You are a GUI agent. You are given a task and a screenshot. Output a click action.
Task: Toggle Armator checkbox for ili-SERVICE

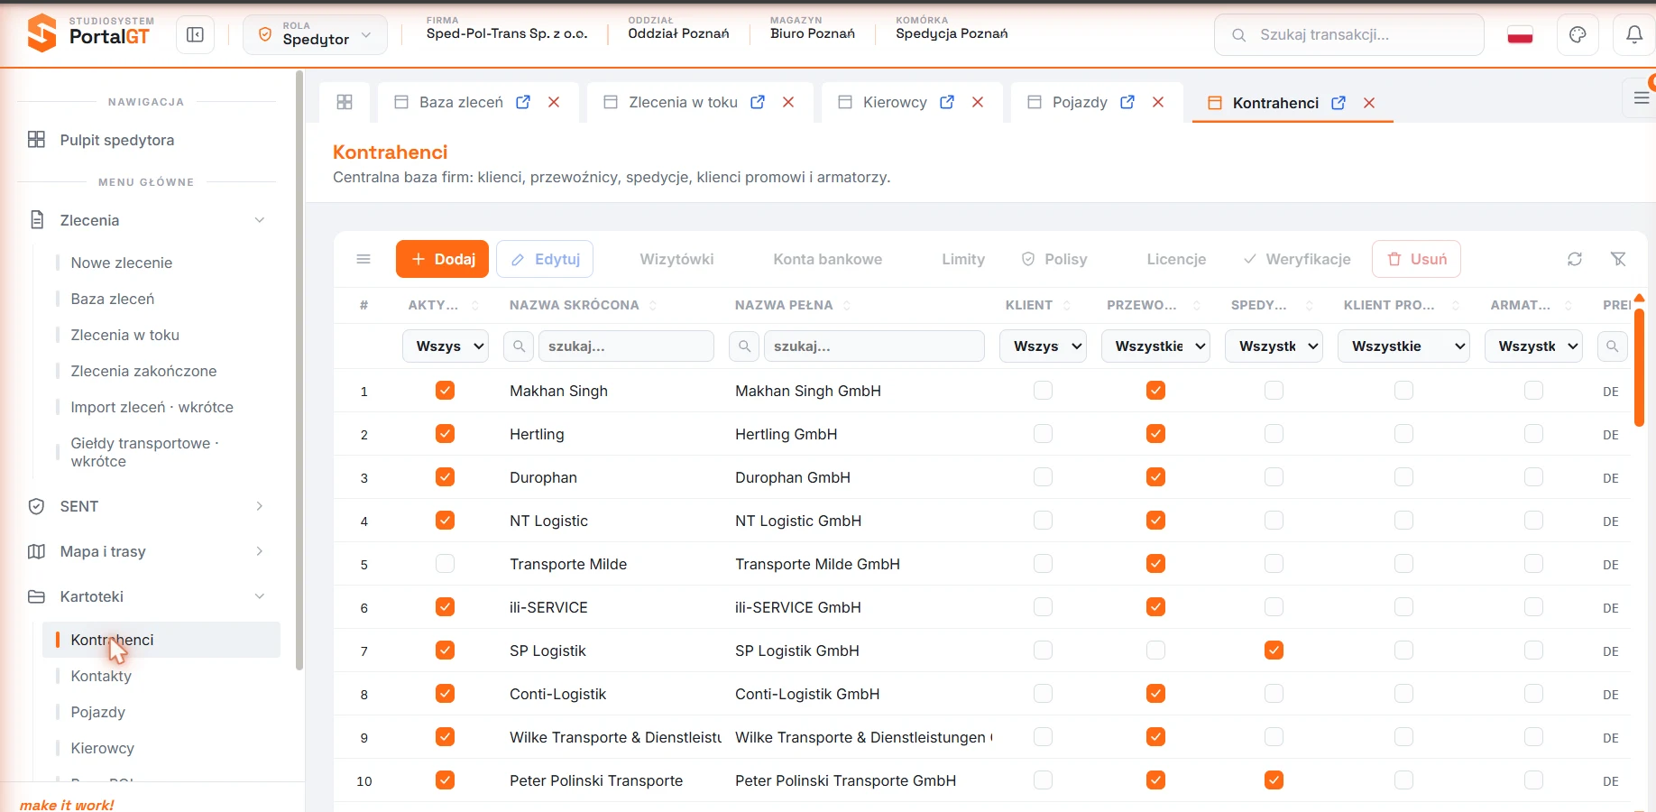pyautogui.click(x=1533, y=607)
